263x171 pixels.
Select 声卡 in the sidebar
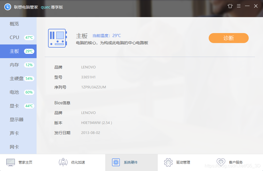[18, 133]
